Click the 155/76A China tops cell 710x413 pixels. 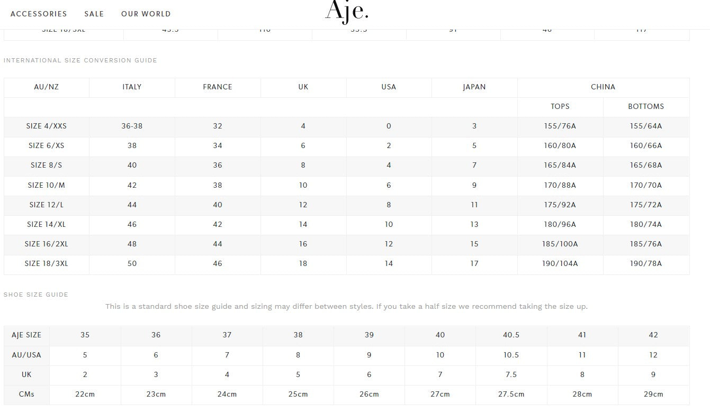point(560,126)
